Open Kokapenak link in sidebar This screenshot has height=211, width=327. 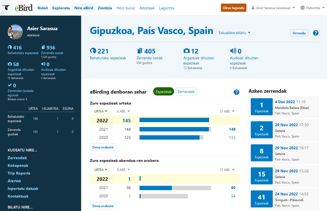tap(18, 165)
